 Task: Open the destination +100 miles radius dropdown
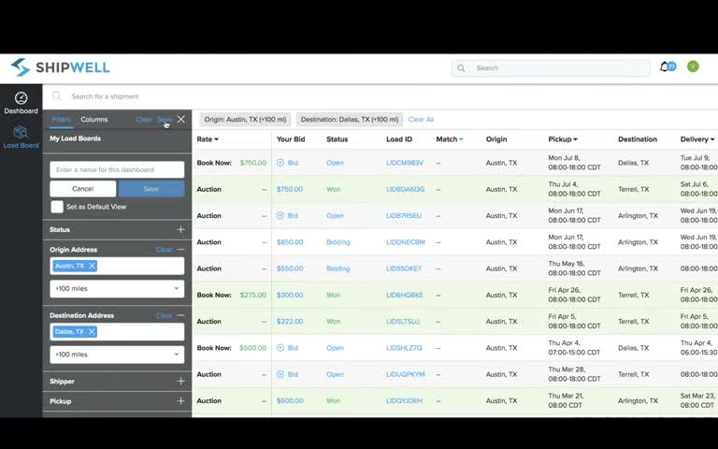(x=117, y=355)
